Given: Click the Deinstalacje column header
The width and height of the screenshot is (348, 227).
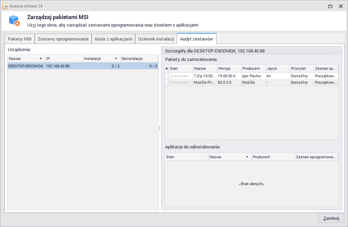Looking at the screenshot, I should (139, 59).
